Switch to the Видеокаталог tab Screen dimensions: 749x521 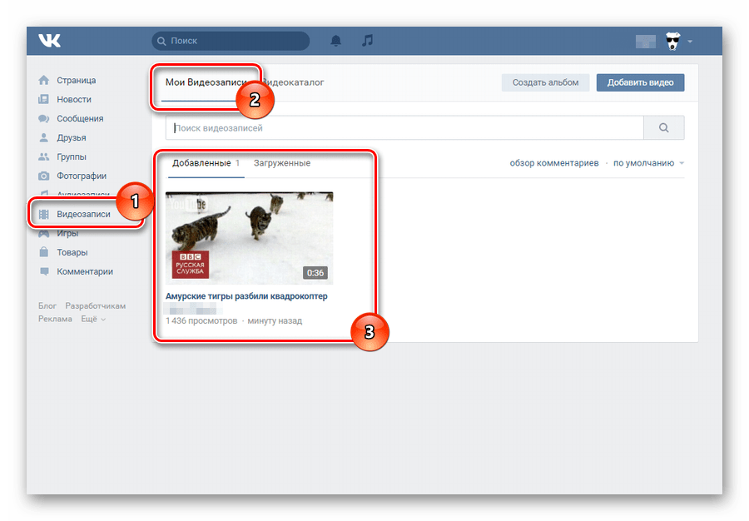coord(293,82)
